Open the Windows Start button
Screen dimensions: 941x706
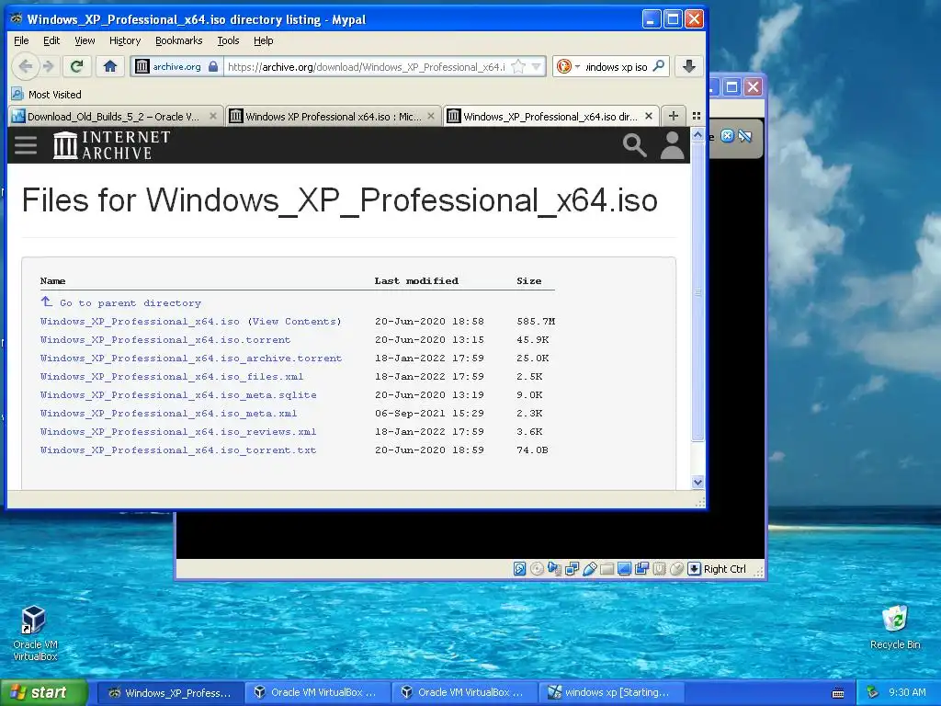[44, 692]
